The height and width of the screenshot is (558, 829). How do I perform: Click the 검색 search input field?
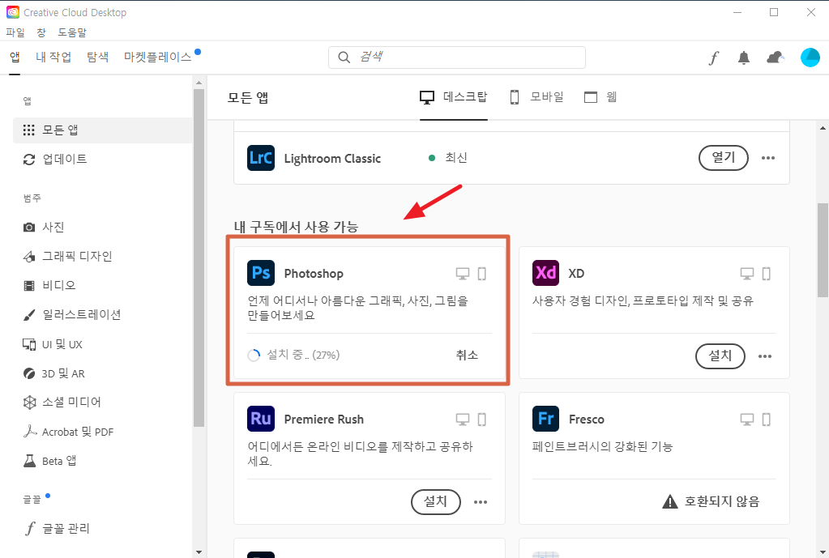click(x=457, y=57)
